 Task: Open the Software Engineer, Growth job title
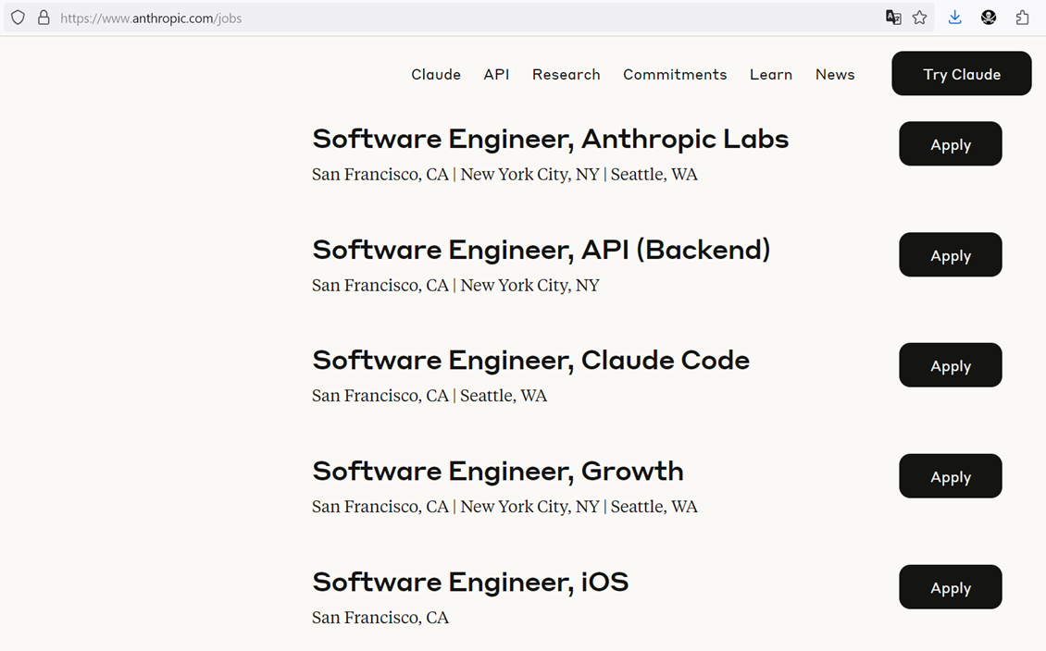pyautogui.click(x=497, y=471)
